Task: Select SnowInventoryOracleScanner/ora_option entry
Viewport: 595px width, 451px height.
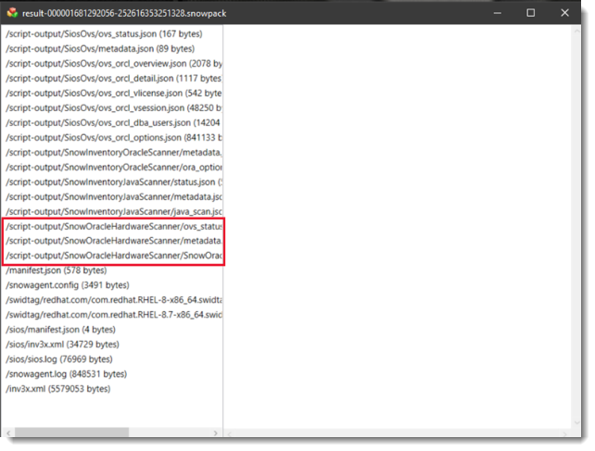Action: [x=114, y=167]
